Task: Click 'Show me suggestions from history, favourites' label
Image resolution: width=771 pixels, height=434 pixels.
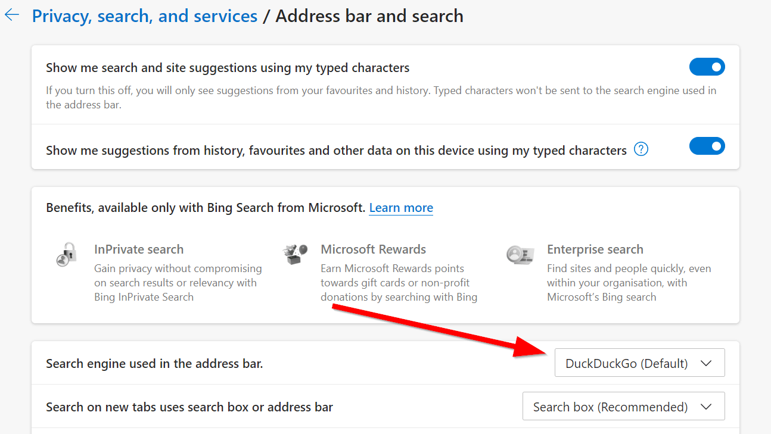Action: (336, 151)
